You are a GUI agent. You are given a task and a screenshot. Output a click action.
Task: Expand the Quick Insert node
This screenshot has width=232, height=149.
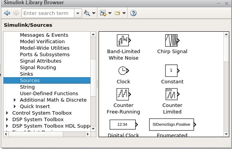coord(15,107)
